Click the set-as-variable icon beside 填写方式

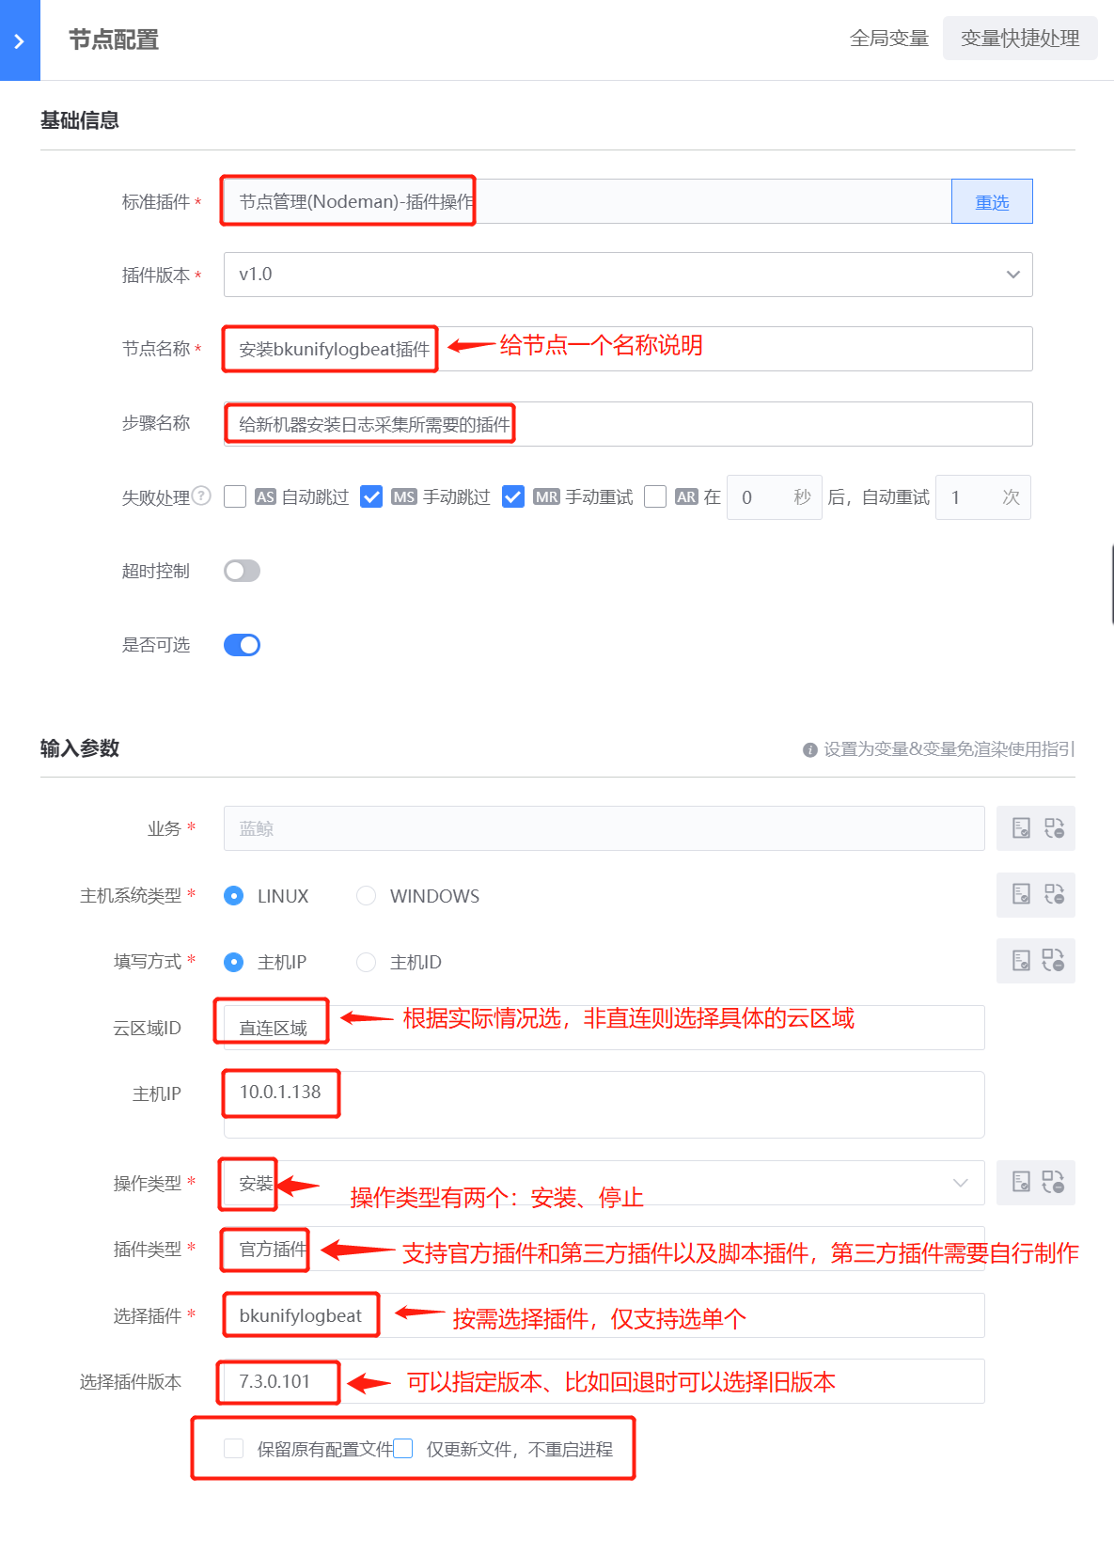click(1021, 960)
